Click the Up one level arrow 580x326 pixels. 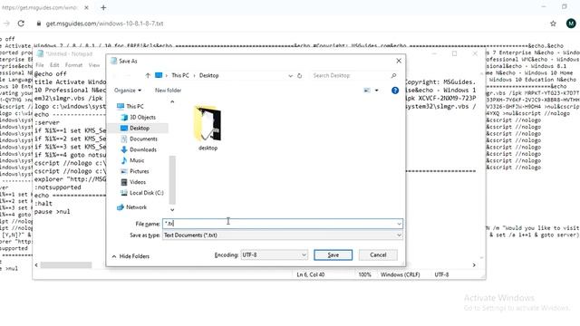tap(148, 75)
